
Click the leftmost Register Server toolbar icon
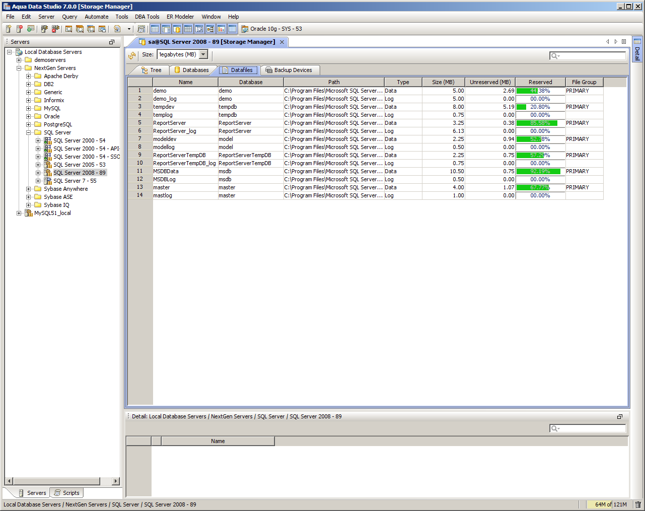pos(9,29)
